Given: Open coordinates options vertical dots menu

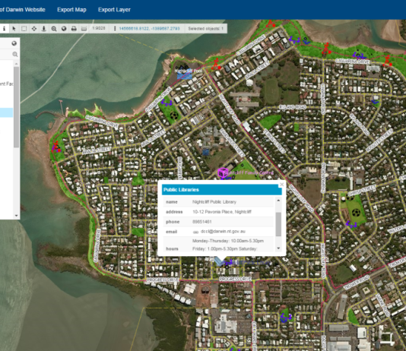Looking at the screenshot, I should tap(115, 28).
